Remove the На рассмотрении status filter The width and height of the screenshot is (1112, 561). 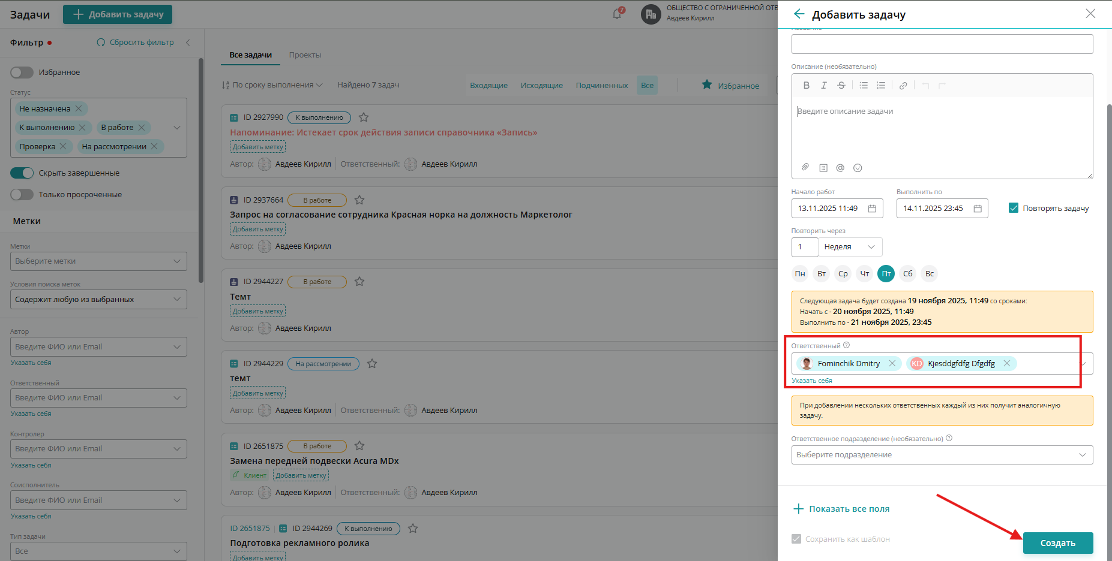coord(154,146)
